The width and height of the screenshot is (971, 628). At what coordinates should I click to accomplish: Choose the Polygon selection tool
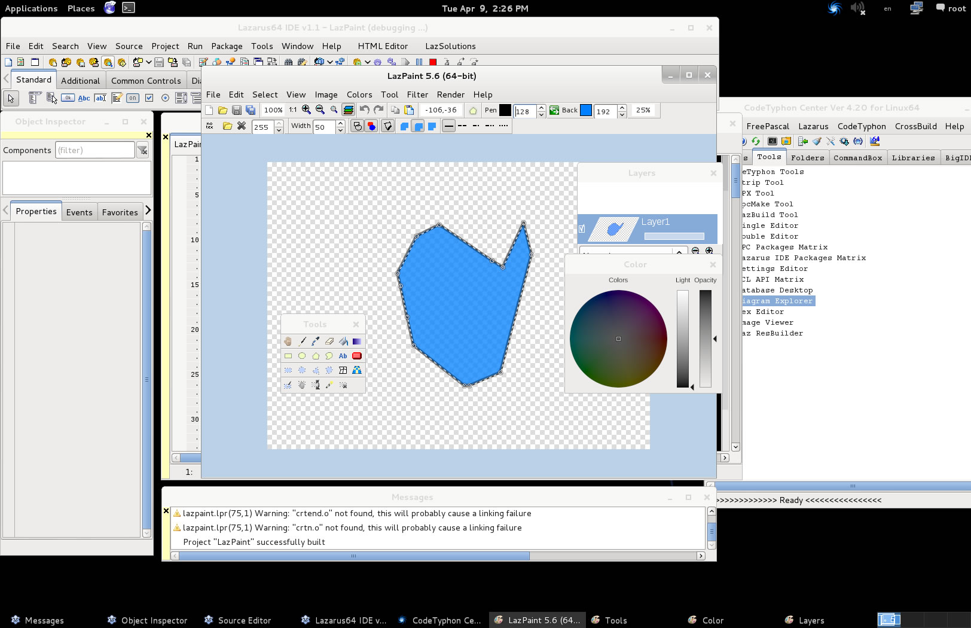tap(316, 370)
